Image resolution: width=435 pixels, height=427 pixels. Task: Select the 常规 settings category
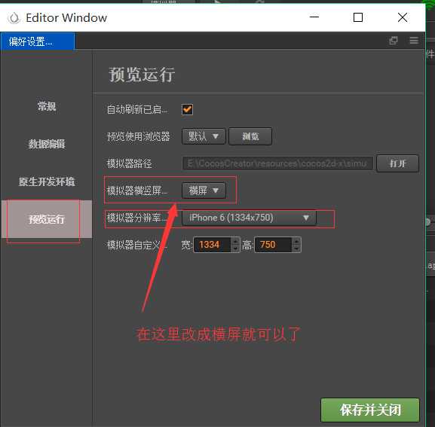[x=47, y=106]
